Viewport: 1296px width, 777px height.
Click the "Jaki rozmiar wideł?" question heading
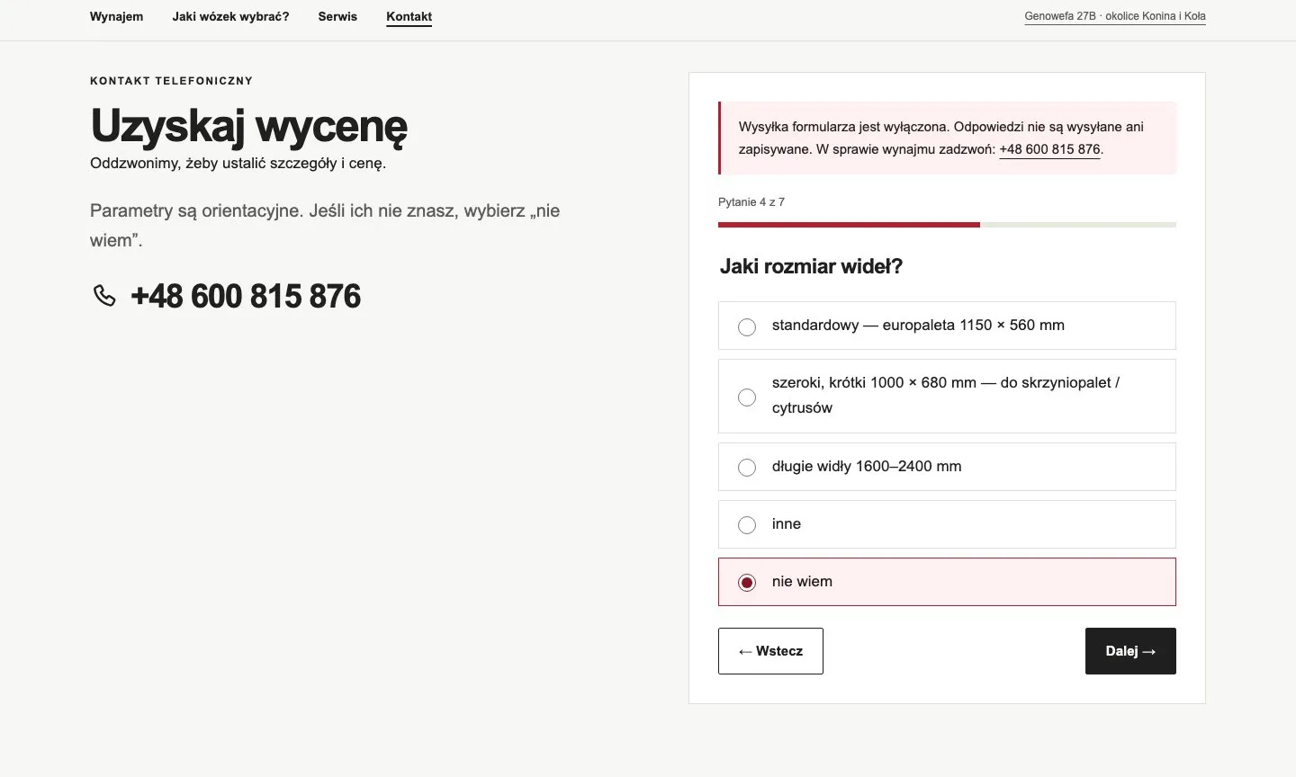pos(811,266)
